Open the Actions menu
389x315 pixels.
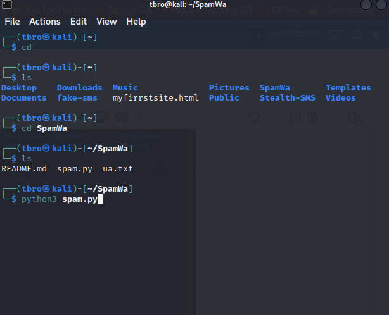pyautogui.click(x=45, y=22)
